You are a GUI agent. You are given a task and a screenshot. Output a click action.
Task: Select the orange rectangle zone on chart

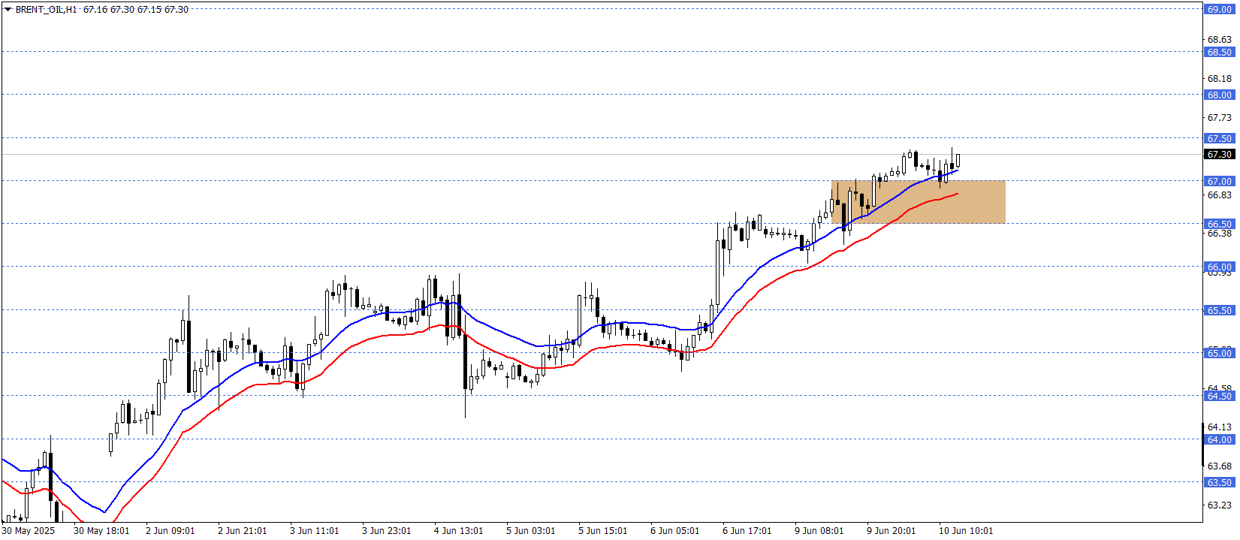tap(918, 202)
